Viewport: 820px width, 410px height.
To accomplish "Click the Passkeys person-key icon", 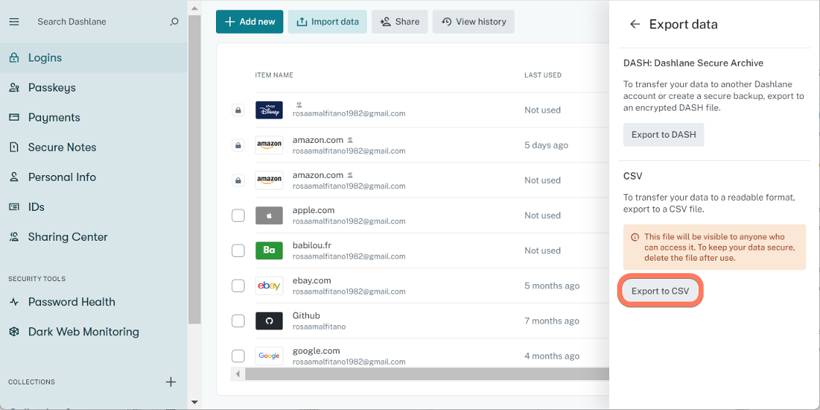I will pyautogui.click(x=14, y=87).
